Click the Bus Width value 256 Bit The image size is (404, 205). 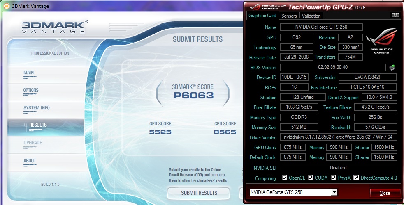[375, 117]
